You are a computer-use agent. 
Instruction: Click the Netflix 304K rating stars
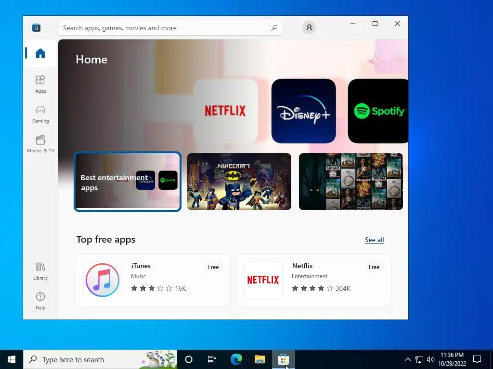pyautogui.click(x=321, y=288)
